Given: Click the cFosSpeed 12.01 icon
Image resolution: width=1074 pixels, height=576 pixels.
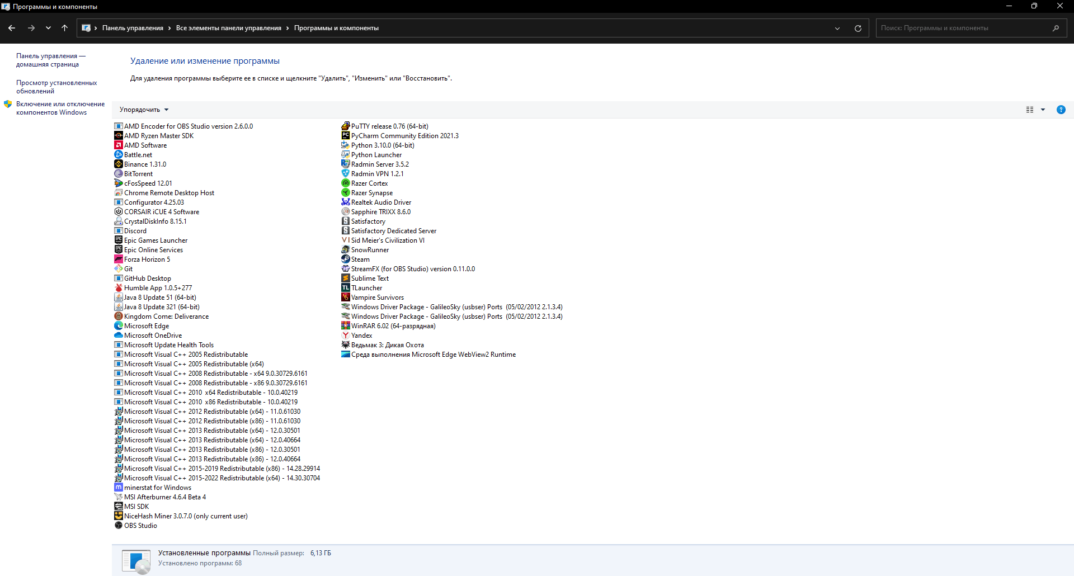Looking at the screenshot, I should [x=118, y=183].
